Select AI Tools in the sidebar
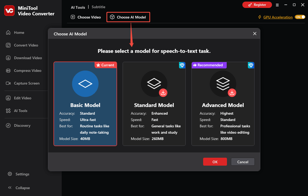 coord(17,111)
